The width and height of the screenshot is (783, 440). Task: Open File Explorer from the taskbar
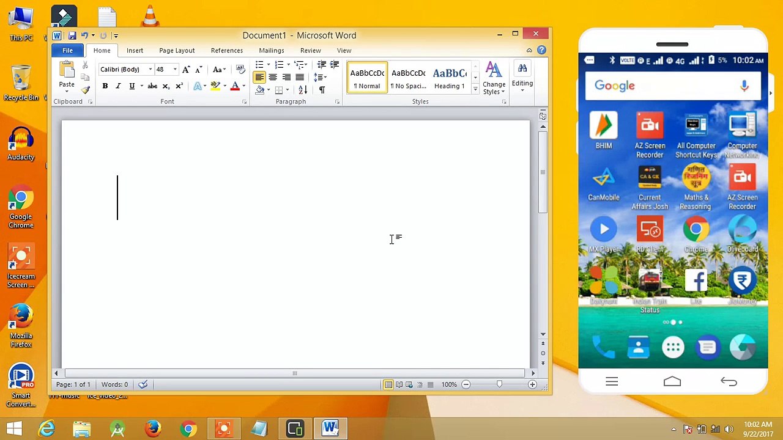point(82,429)
